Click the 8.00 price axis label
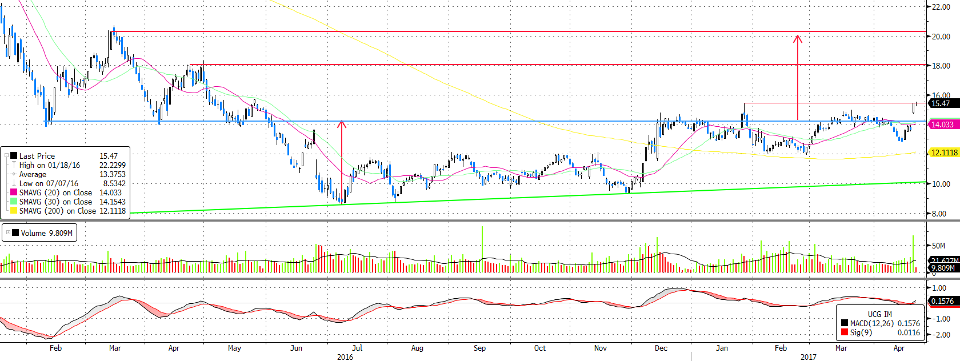This screenshot has width=960, height=361. (939, 214)
